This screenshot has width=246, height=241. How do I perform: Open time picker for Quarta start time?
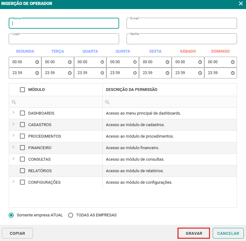tap(102, 62)
